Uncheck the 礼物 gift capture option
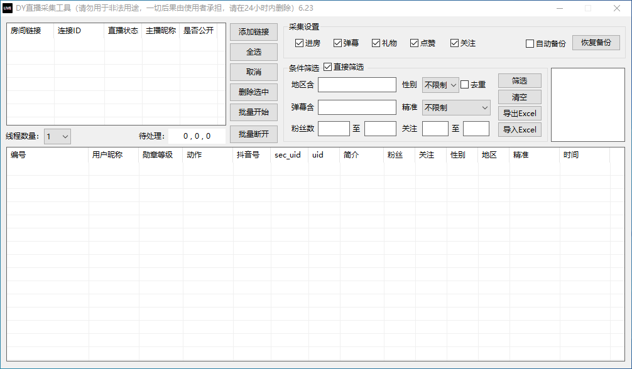Image resolution: width=632 pixels, height=369 pixels. [x=376, y=43]
